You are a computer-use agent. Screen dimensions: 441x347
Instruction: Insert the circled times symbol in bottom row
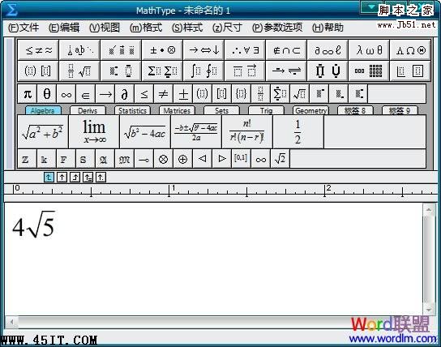164,159
